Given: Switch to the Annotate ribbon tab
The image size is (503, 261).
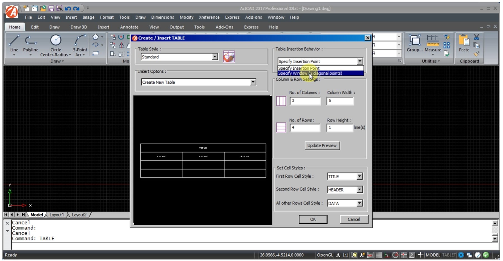Looking at the screenshot, I should click(129, 27).
